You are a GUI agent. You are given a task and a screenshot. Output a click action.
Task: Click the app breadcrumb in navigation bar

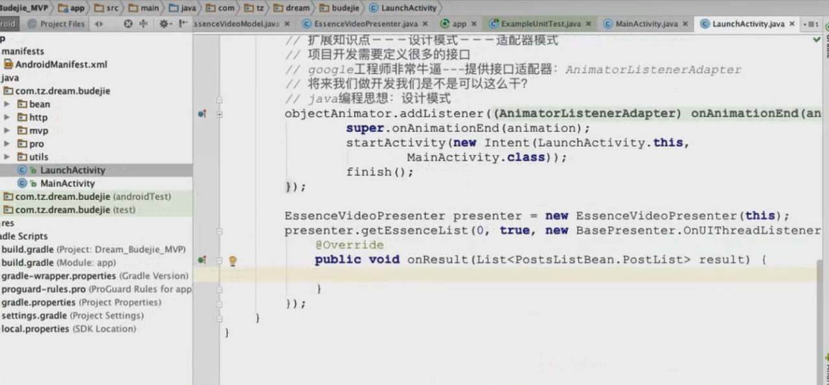pos(71,8)
